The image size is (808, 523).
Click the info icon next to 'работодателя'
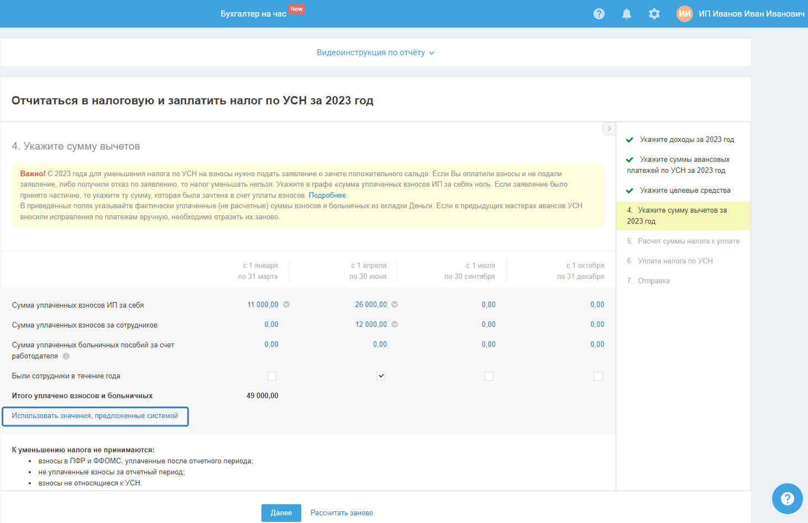pyautogui.click(x=66, y=356)
